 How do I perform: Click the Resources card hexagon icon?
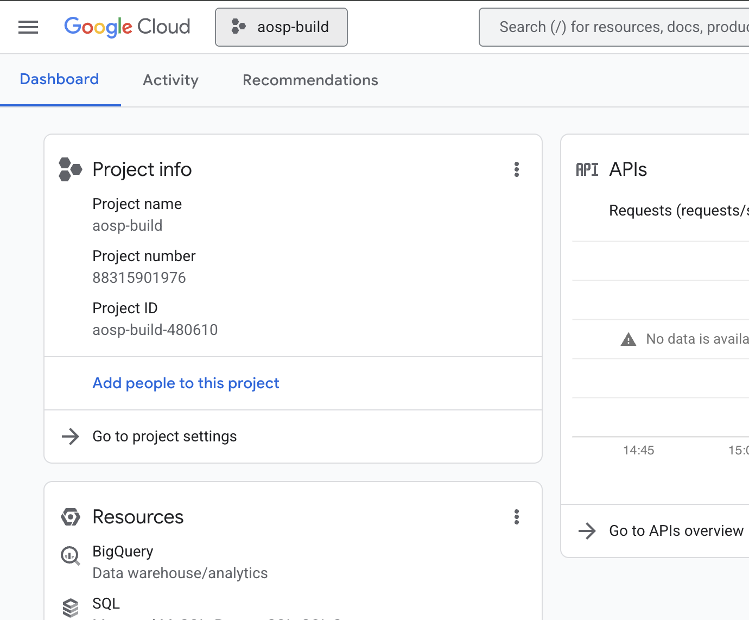70,516
